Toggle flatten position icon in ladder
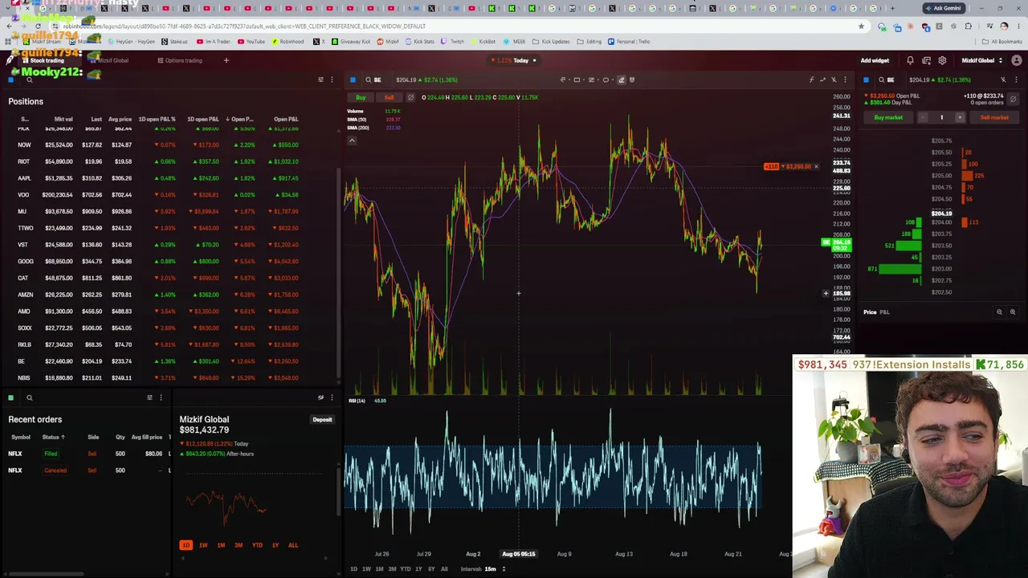Viewport: 1028px width, 578px height. pos(1013,100)
